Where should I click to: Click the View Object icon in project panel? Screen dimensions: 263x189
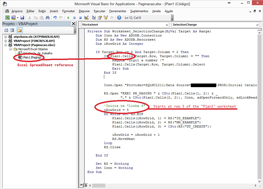tap(12, 30)
